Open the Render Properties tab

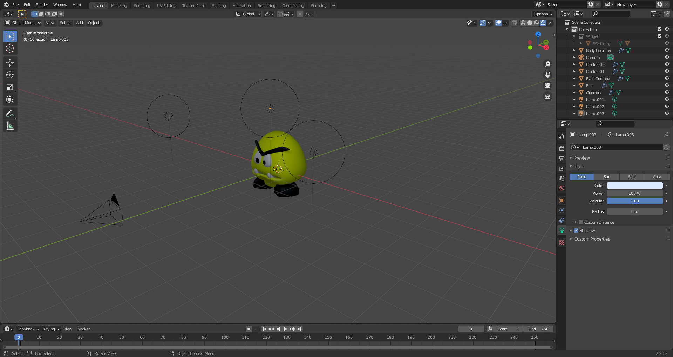pos(562,148)
